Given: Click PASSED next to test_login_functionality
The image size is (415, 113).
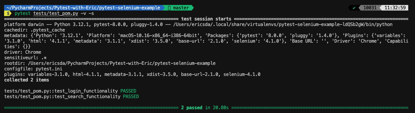Looking at the screenshot, I should [x=128, y=91].
